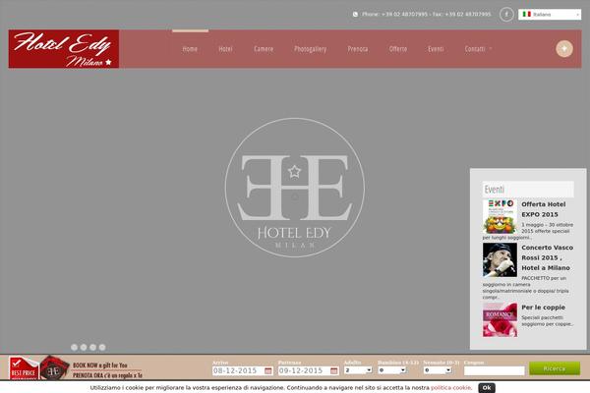
Task: Select the fourth slideshow dot
Action: tap(102, 347)
